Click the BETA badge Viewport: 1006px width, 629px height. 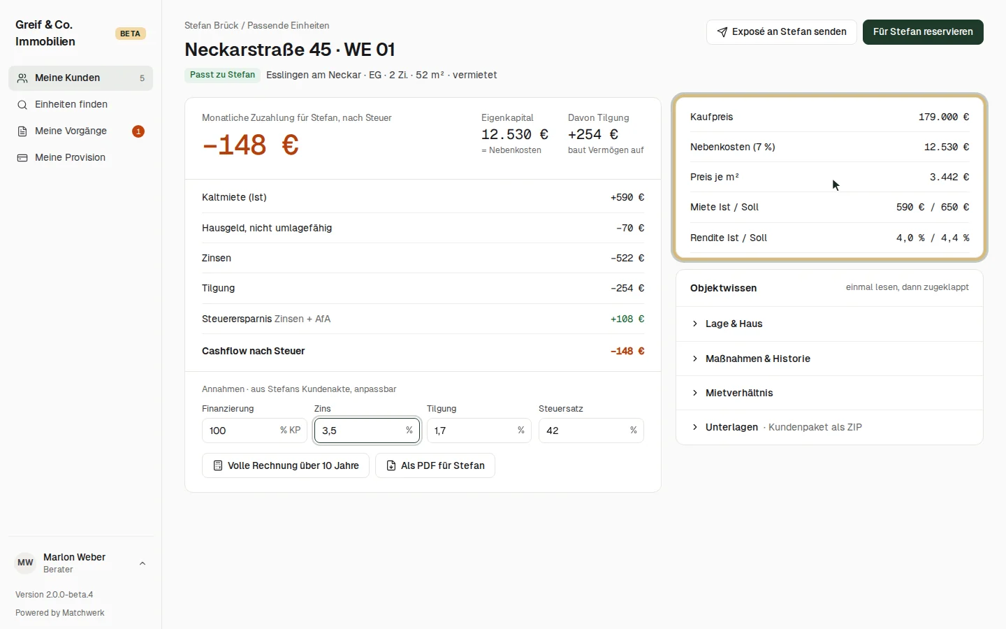[130, 34]
